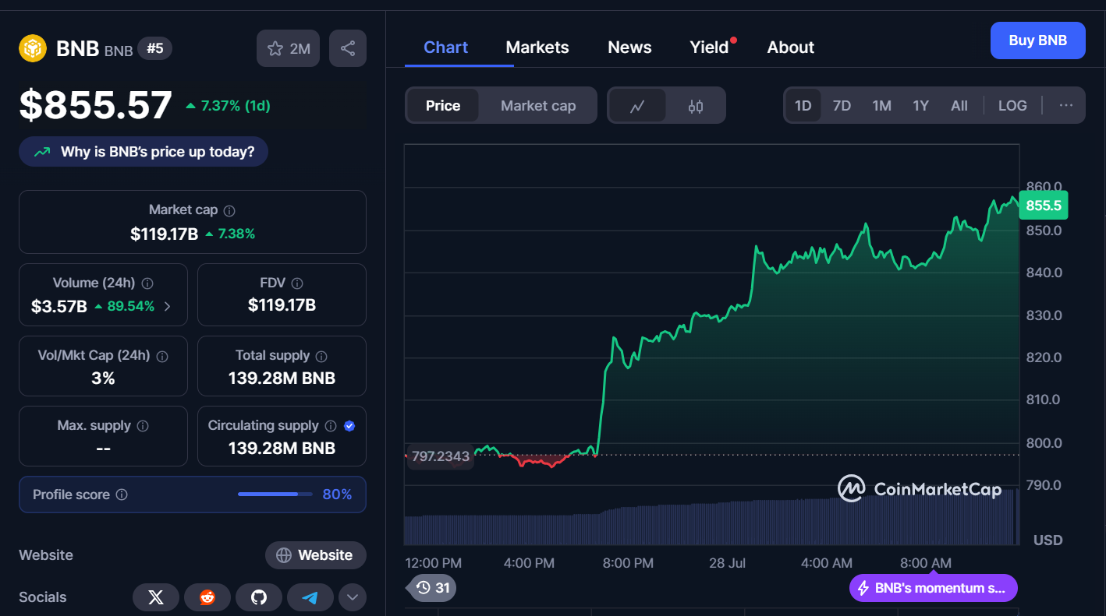
Task: Click the Market cap info icon
Action: [229, 210]
